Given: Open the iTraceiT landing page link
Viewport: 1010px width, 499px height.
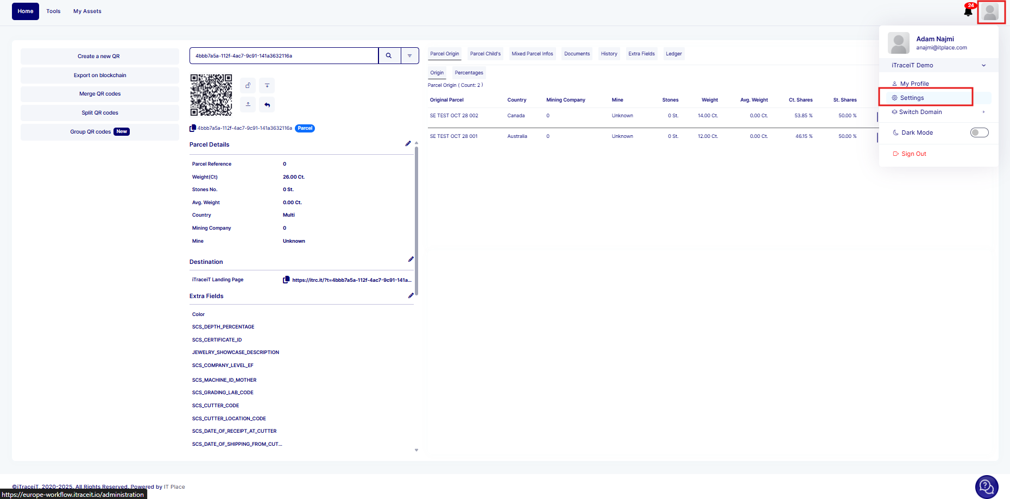Looking at the screenshot, I should coord(351,280).
